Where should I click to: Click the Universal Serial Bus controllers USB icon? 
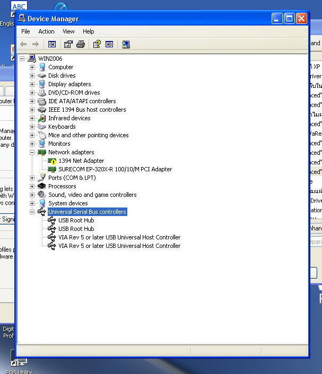[42, 212]
